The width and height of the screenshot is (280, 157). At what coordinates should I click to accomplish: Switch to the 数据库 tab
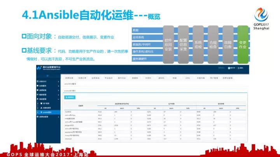(x=135, y=78)
